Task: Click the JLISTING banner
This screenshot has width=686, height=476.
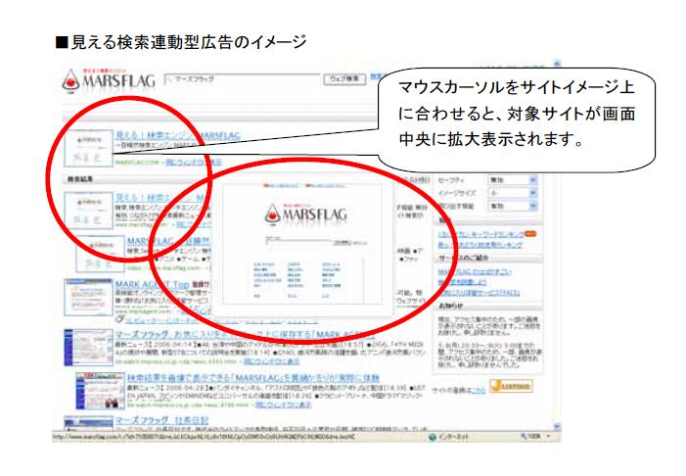Action: tap(511, 386)
